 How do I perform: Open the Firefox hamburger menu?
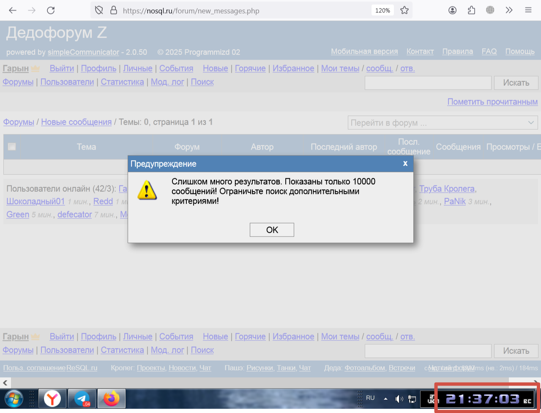528,11
